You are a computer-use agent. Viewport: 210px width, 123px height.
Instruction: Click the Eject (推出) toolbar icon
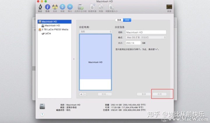point(70,7)
